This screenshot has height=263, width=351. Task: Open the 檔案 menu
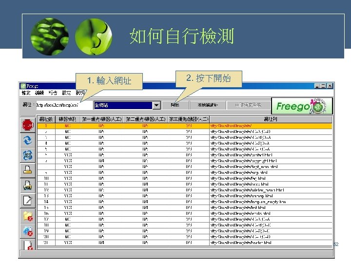(26, 93)
